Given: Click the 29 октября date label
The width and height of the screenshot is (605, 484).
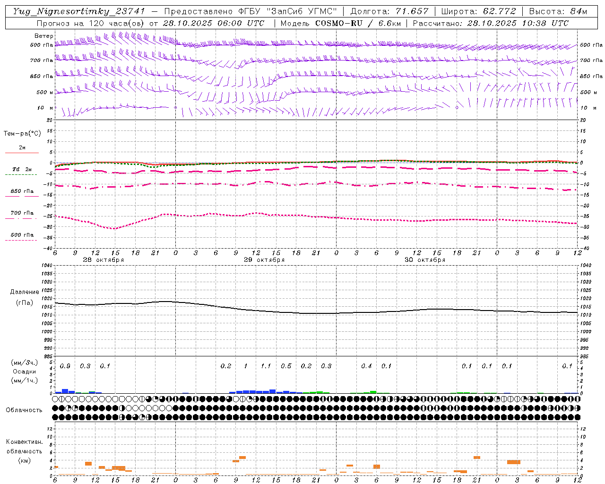Looking at the screenshot, I should click(264, 260).
